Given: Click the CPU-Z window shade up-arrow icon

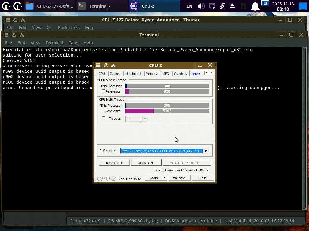Looking at the screenshot, I should [113, 65].
